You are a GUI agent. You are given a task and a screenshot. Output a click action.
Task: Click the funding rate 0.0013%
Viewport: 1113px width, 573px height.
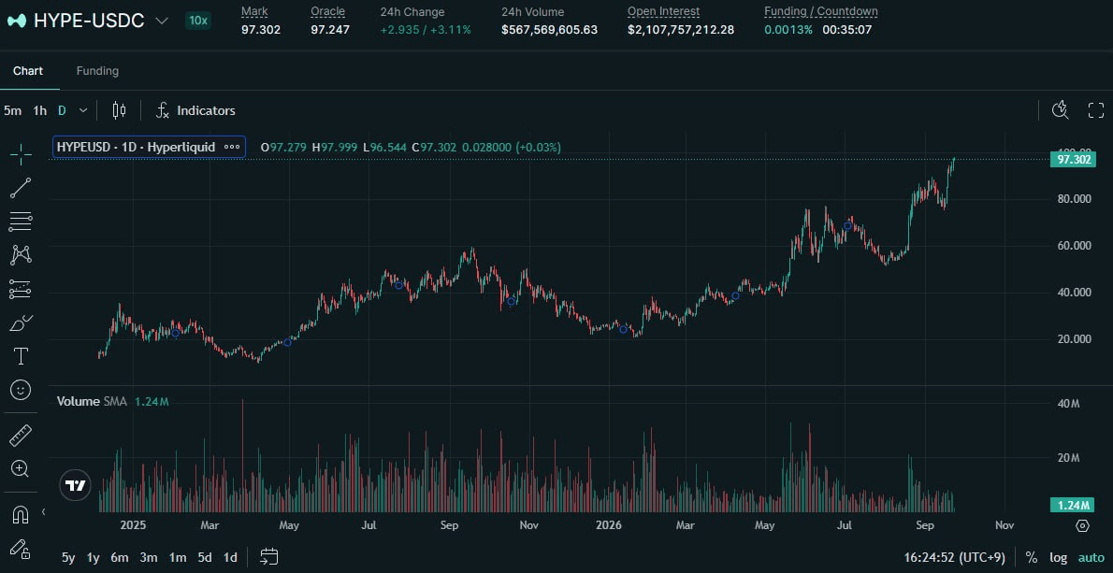(788, 30)
